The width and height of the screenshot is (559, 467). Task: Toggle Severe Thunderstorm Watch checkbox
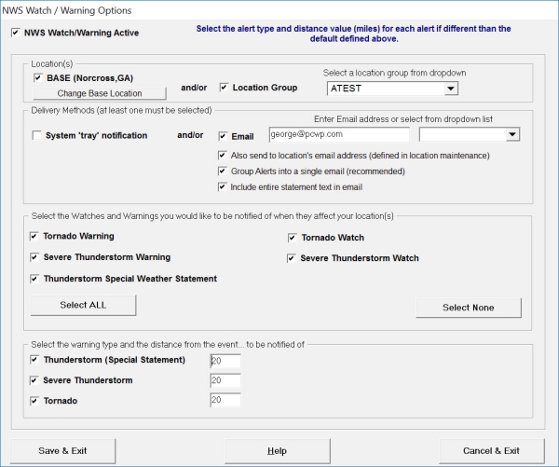[x=292, y=258]
